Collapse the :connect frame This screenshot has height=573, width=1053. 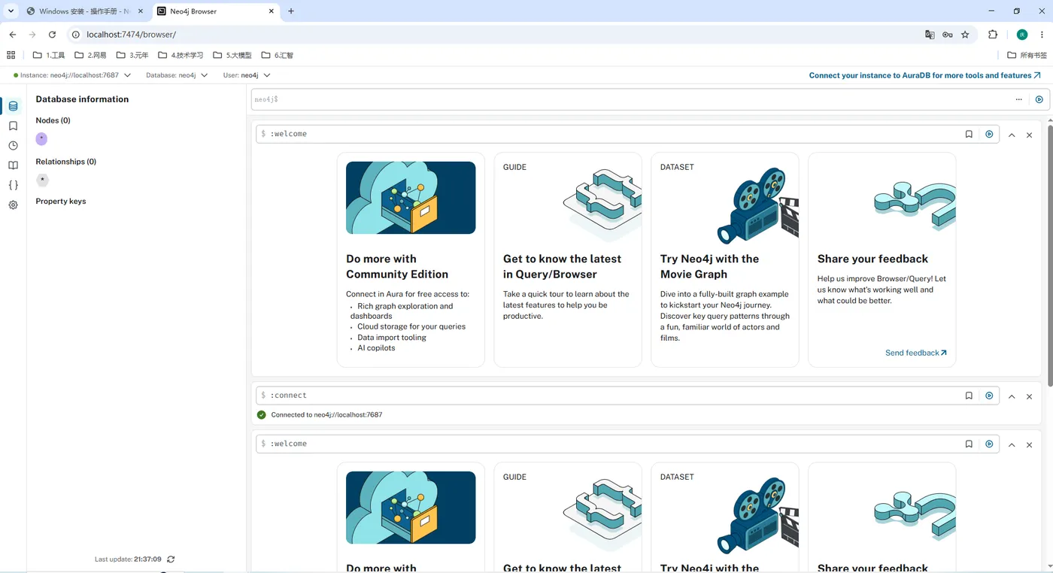coord(1012,396)
